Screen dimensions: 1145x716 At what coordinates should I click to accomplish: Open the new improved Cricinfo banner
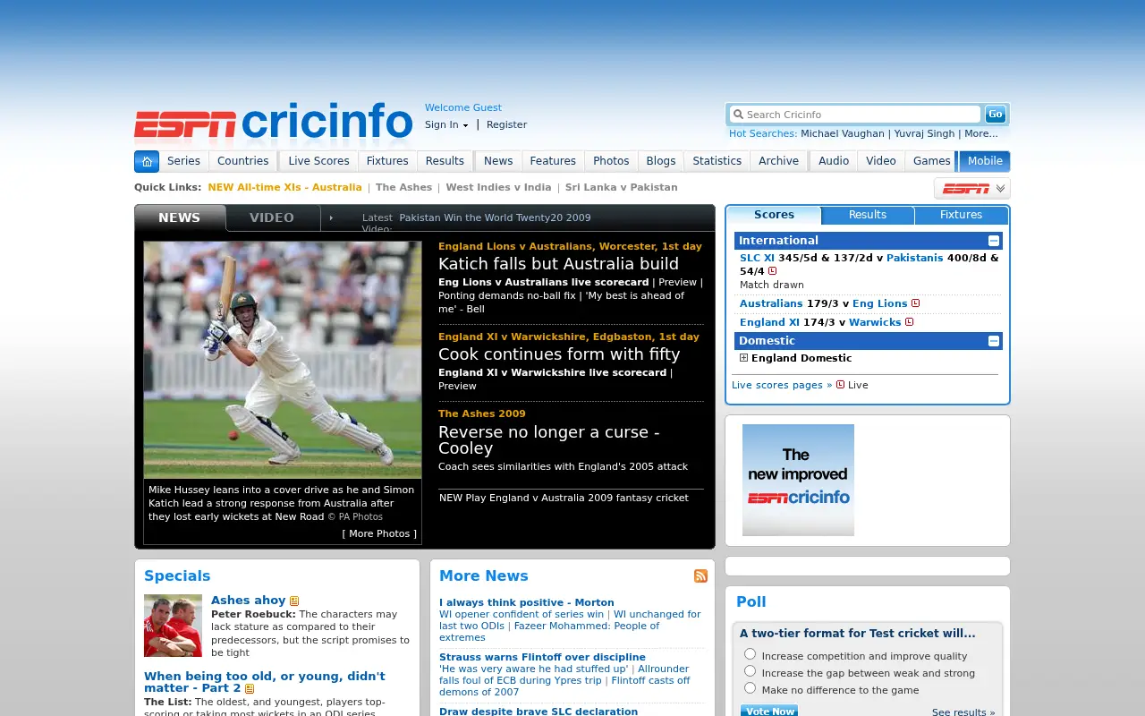pos(798,480)
